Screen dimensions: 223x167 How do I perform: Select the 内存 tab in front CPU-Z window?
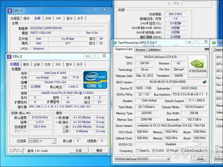click(x=48, y=65)
